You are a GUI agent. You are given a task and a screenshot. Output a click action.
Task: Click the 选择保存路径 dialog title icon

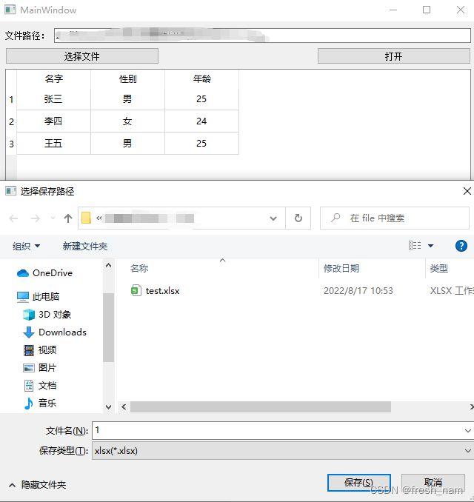click(x=10, y=191)
